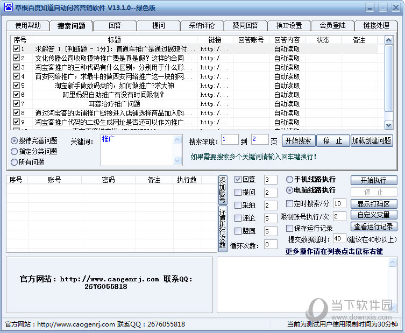Click log area scroll up arrow
This screenshot has height=333, width=405.
click(392, 263)
